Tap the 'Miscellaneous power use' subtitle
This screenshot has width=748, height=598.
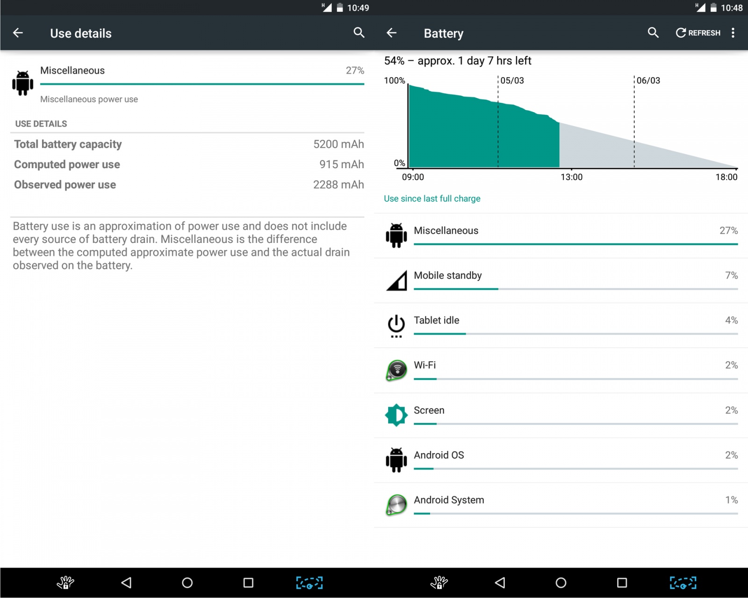(89, 99)
